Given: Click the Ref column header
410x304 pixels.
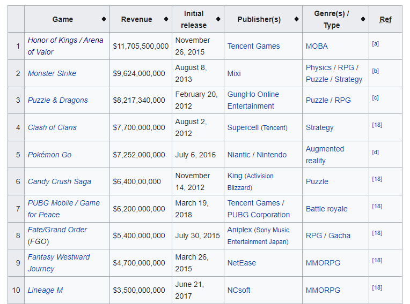Looking at the screenshot, I should pyautogui.click(x=385, y=19).
